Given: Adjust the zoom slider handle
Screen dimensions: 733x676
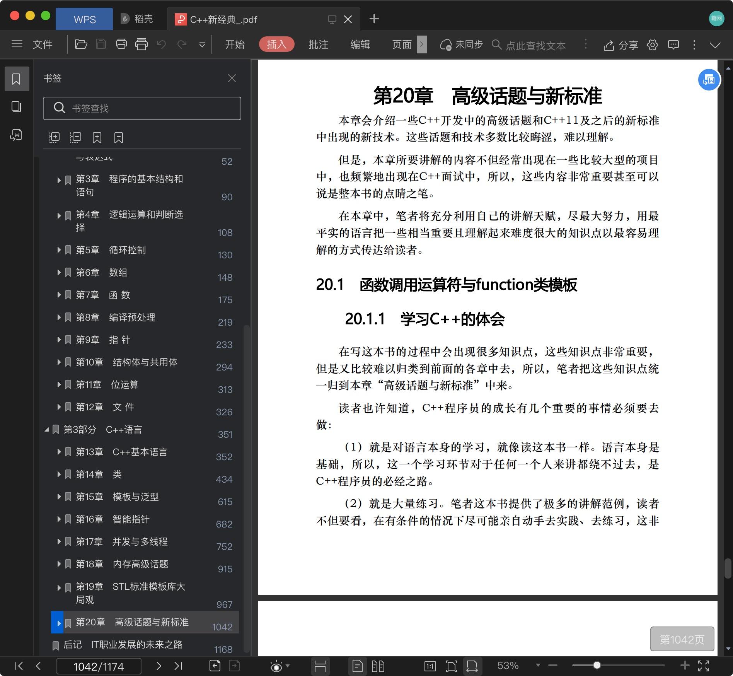Looking at the screenshot, I should [x=597, y=665].
